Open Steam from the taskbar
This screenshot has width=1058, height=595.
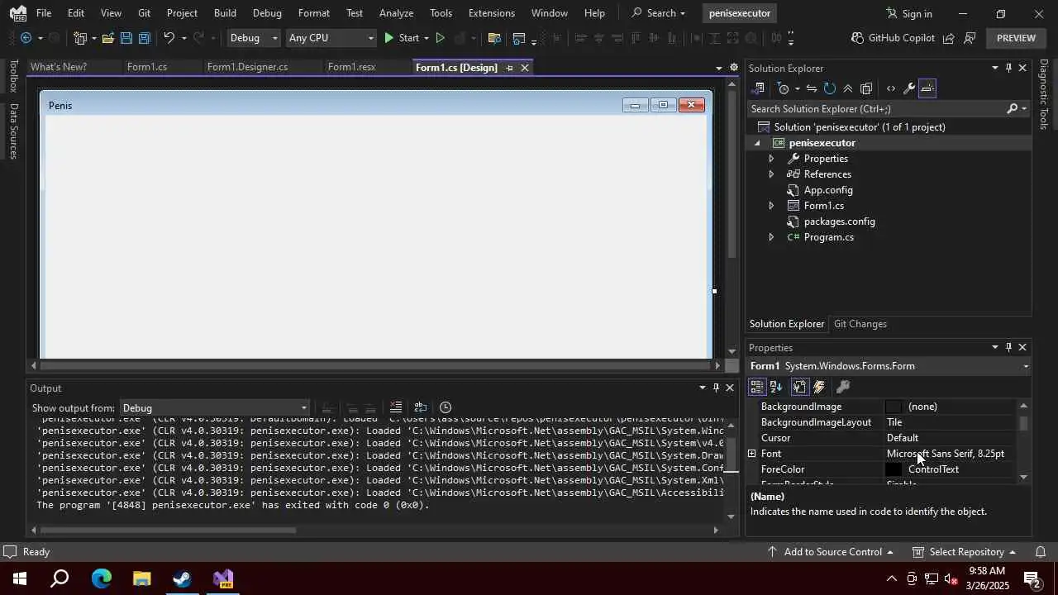pos(182,578)
